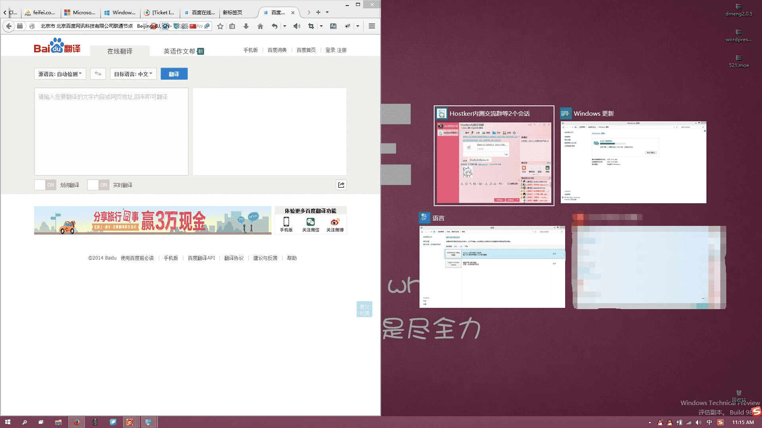This screenshot has width=762, height=428.
Task: Open the downloads arrow icon
Action: coord(246,26)
